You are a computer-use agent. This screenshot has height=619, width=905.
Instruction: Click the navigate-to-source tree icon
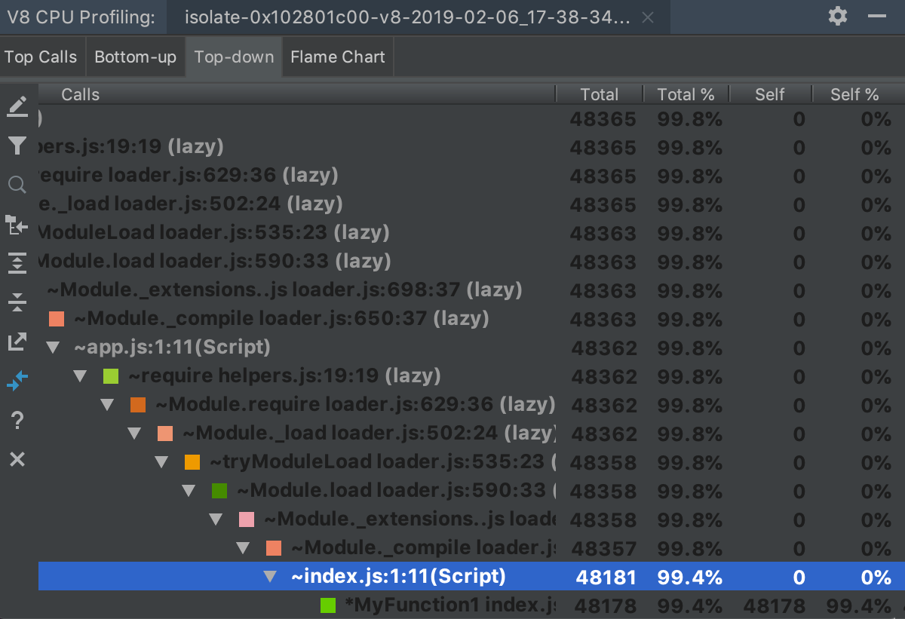tap(17, 224)
